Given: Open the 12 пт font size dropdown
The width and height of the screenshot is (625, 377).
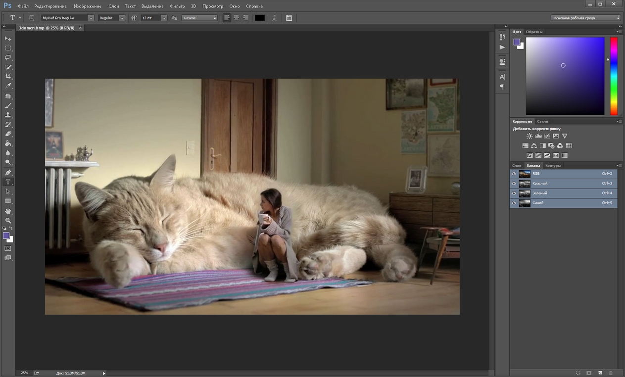Looking at the screenshot, I should pyautogui.click(x=164, y=18).
